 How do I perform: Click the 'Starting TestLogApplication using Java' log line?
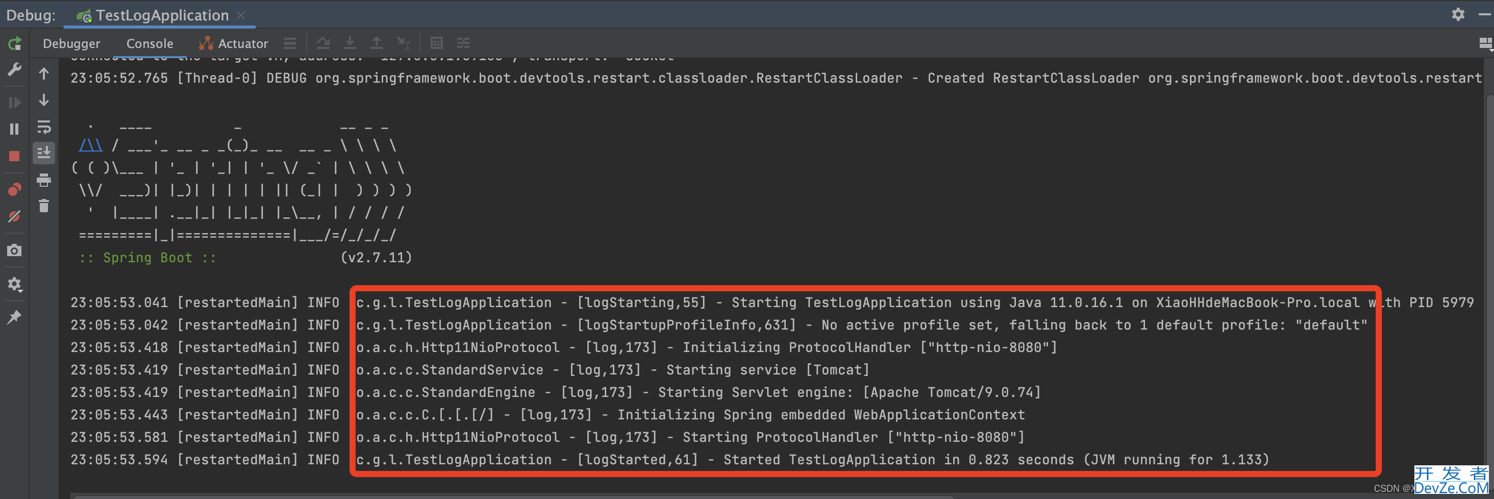tap(772, 303)
